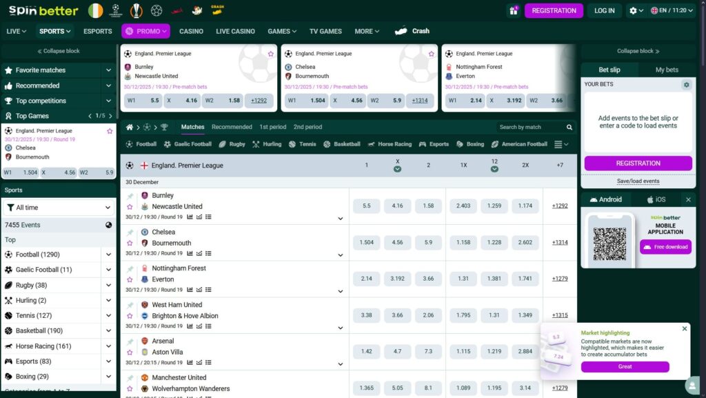Open the All time filter dropdown

[x=59, y=207]
